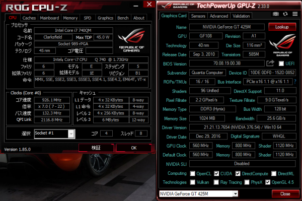Switch to the Bench tab
Viewport: 302px width, 201px height.
click(123, 18)
